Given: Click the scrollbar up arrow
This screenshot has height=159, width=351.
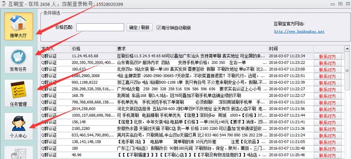Looking at the screenshot, I should pyautogui.click(x=347, y=49).
